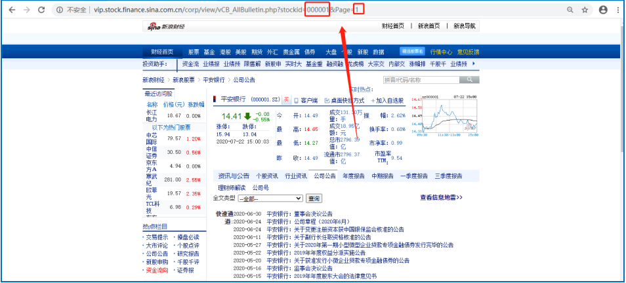Open the 数据 nav item
626x283 pixels.
379,52
